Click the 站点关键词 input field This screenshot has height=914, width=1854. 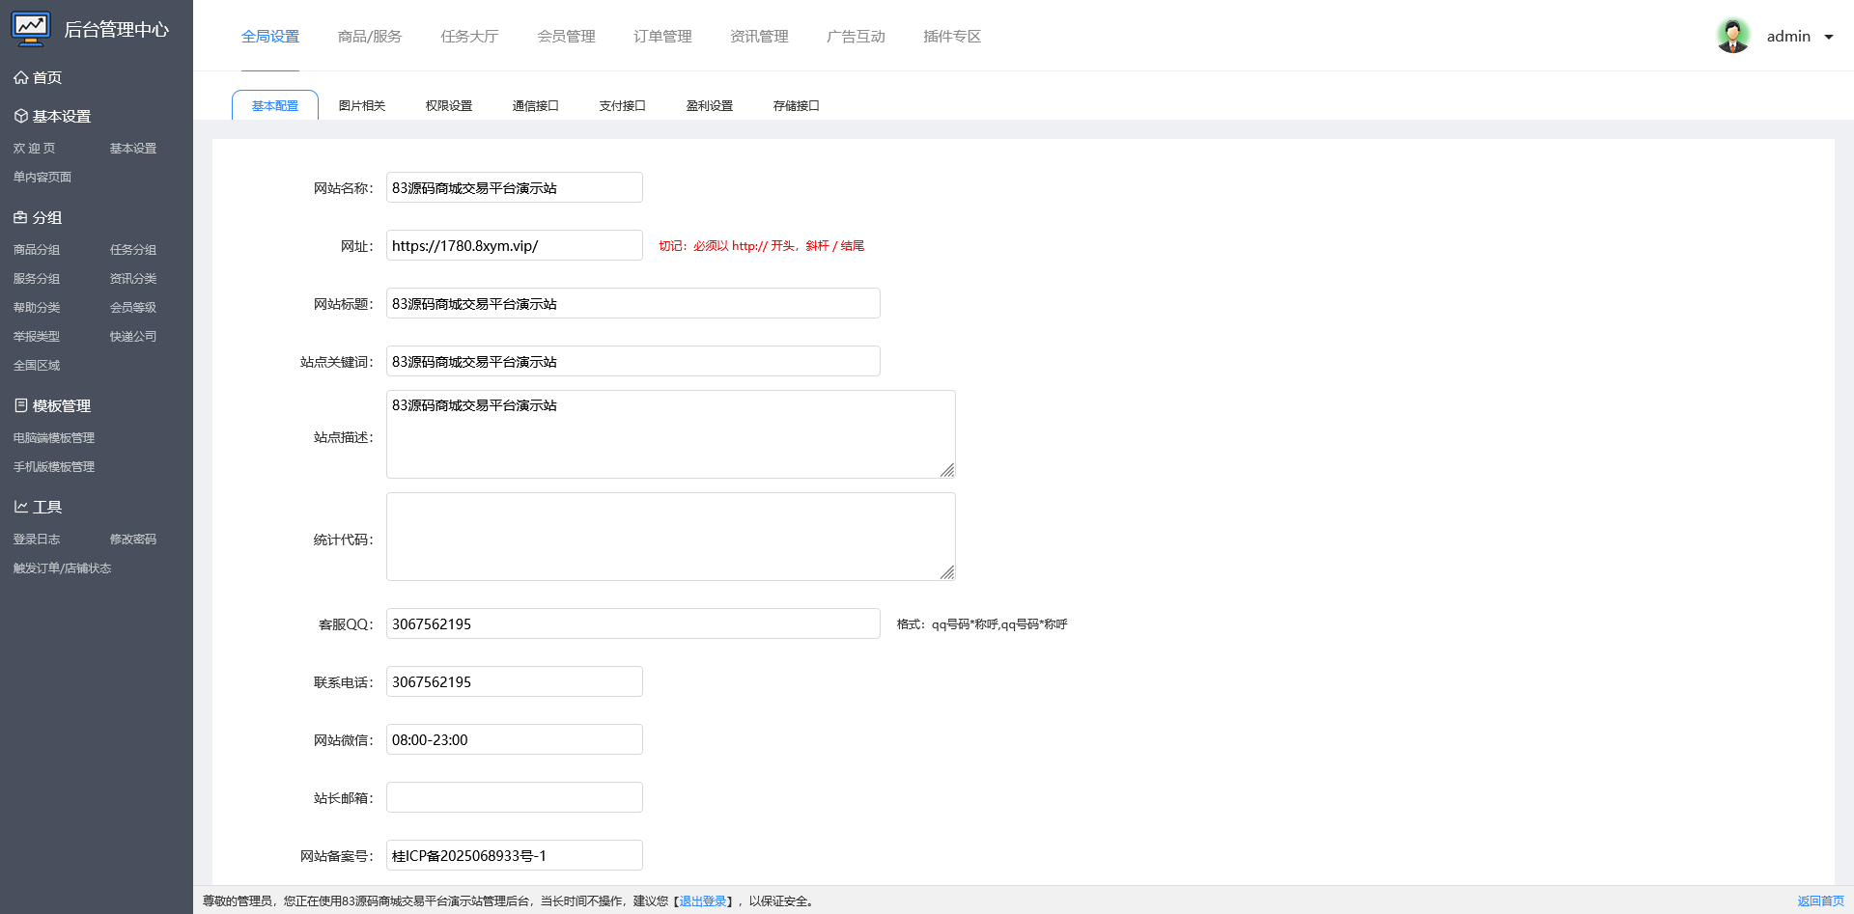633,361
